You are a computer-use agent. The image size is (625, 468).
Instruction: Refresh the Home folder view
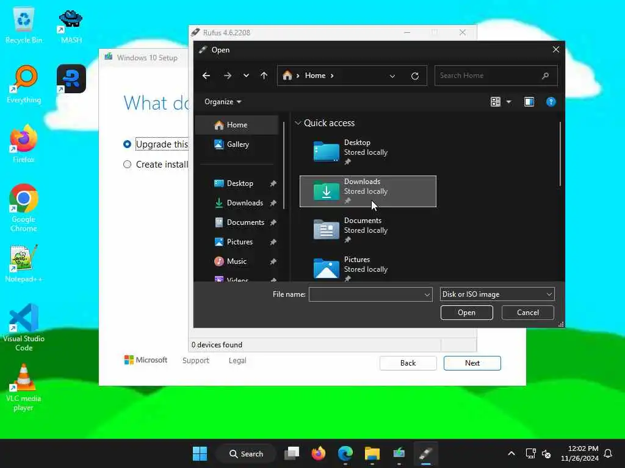pyautogui.click(x=415, y=76)
